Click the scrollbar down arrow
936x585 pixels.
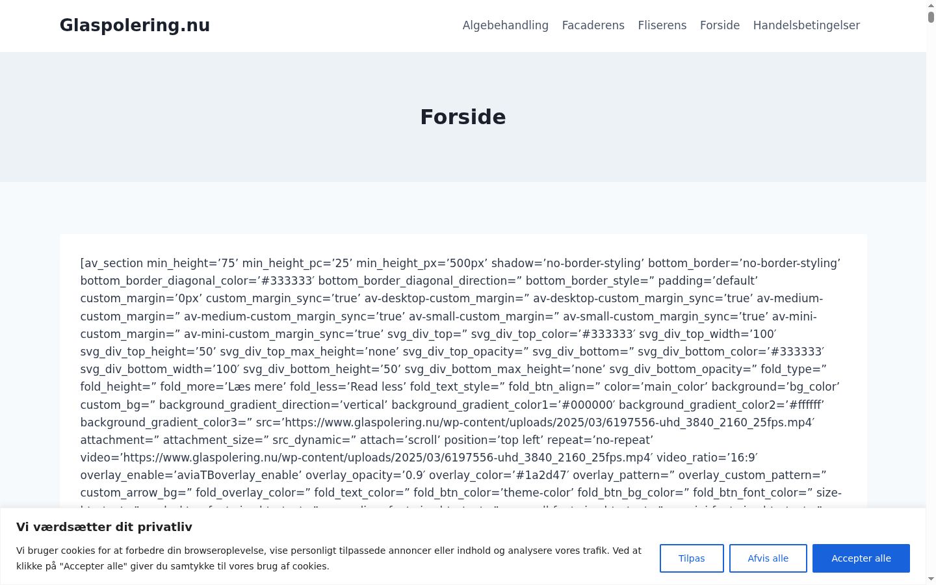pyautogui.click(x=931, y=579)
